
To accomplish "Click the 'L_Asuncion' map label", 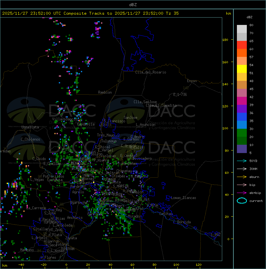I will (x=145, y=125).
